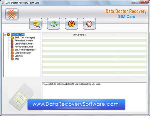This screenshot has width=150, height=116.
Task: Click the info icon beside Location
Action: (x=12, y=56)
